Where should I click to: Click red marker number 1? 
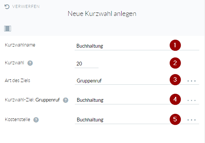tap(175, 45)
